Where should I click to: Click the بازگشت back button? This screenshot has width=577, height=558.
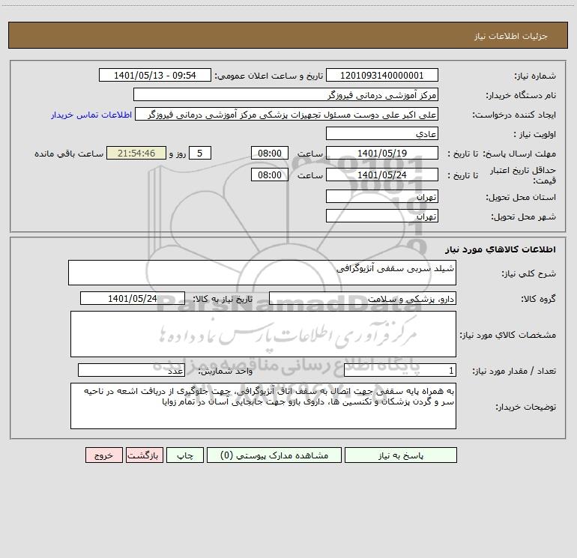click(144, 455)
